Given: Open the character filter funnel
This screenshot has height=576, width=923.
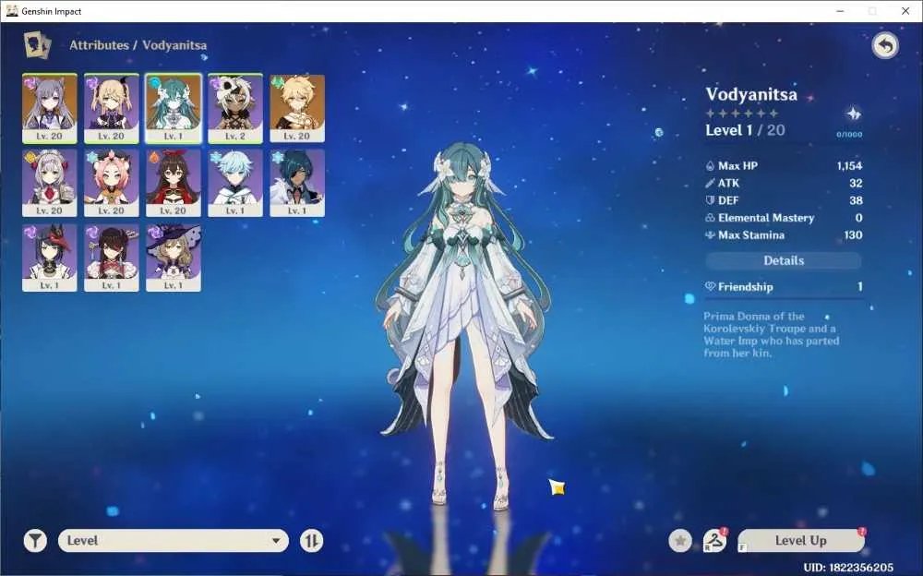Looking at the screenshot, I should point(35,540).
